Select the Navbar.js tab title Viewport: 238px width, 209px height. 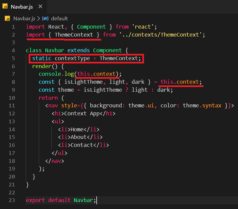coord(22,7)
